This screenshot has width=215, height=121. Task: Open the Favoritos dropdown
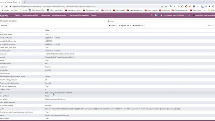pyautogui.click(x=138, y=26)
